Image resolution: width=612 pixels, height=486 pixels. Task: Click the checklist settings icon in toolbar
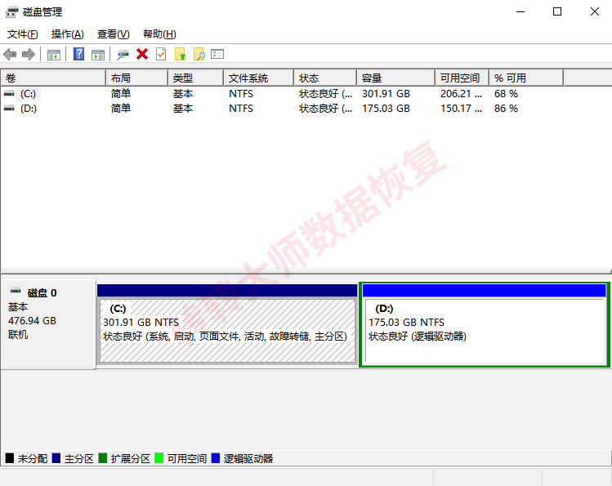tap(217, 54)
